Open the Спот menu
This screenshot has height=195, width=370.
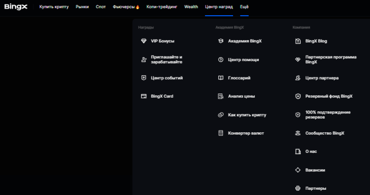tap(101, 7)
